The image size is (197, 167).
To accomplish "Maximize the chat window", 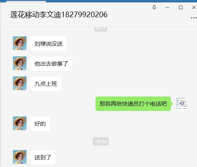I will point(181,8).
